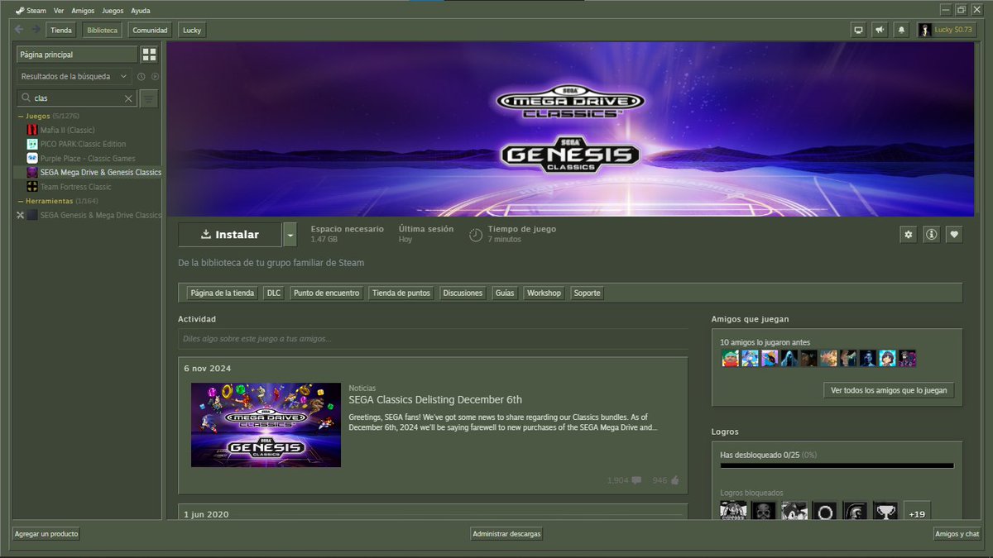Image resolution: width=993 pixels, height=558 pixels.
Task: Open the DLC page button
Action: 274,293
